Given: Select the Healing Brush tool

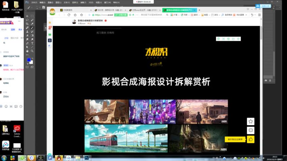Looking at the screenshot, I should click(x=27, y=28).
